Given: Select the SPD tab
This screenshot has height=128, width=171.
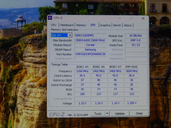Looking at the screenshot, I should pyautogui.click(x=93, y=25).
